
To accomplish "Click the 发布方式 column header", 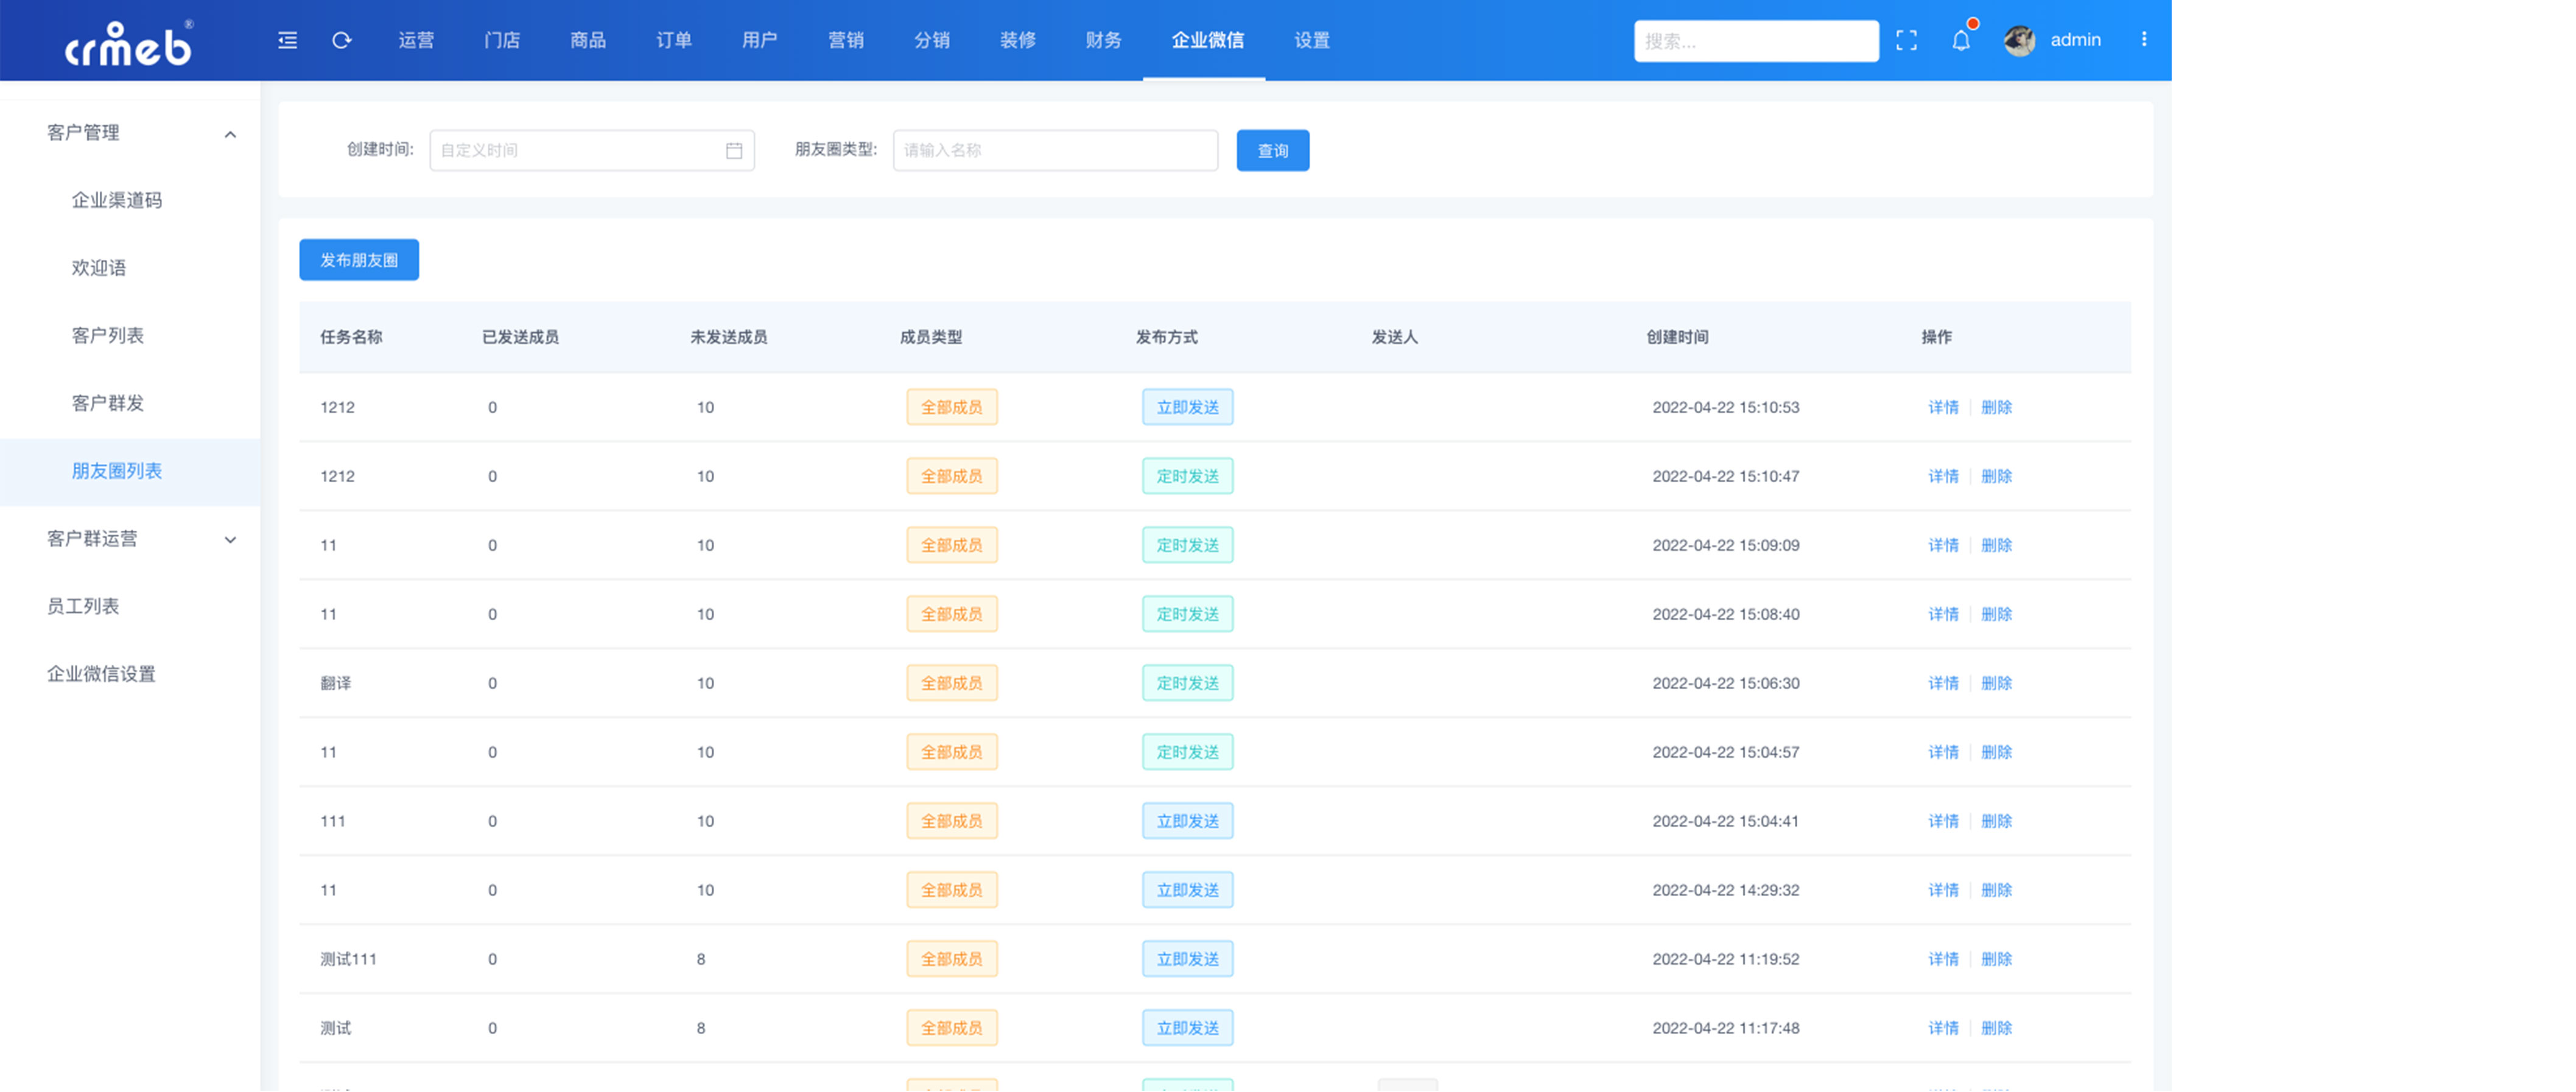I will coord(1166,337).
